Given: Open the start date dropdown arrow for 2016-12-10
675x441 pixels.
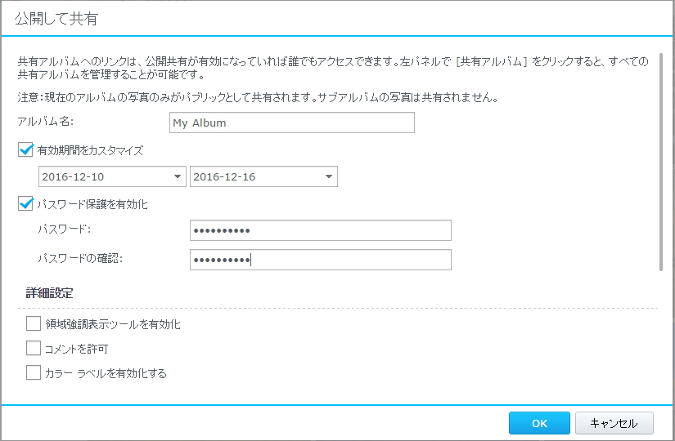Looking at the screenshot, I should coord(178,176).
